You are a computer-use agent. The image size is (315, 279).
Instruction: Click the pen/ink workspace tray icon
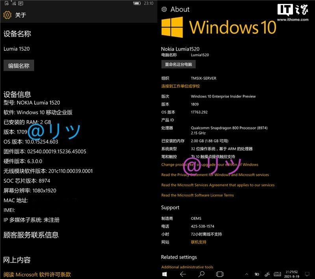tap(267, 274)
